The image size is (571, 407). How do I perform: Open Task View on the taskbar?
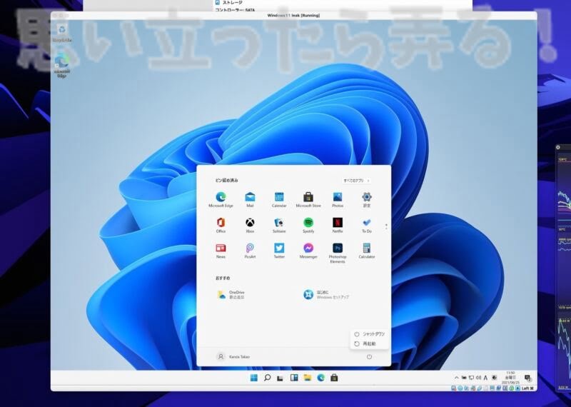(x=280, y=378)
